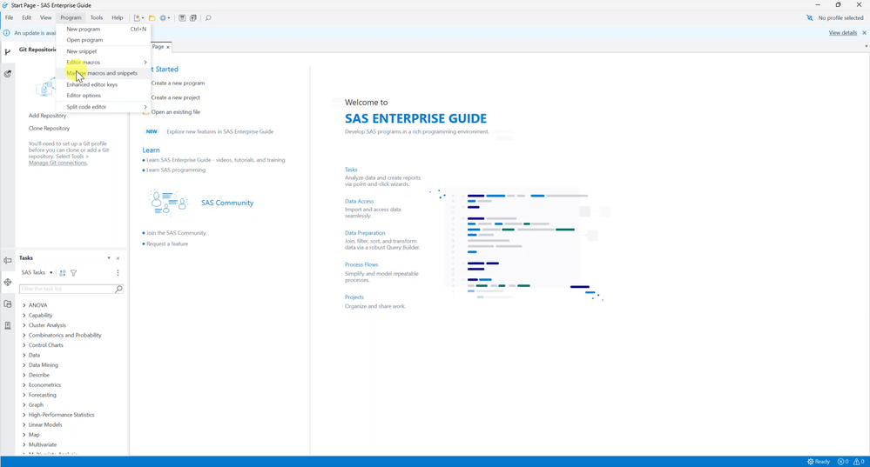Screen dimensions: 870x467
Task: Click the first icon in Tasks sidebar strip
Action: (x=7, y=260)
